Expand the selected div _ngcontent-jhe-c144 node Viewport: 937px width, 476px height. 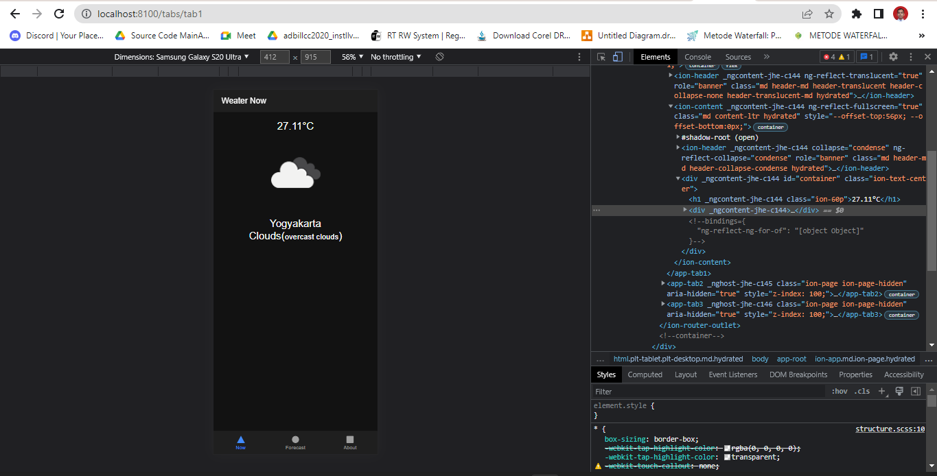[x=686, y=210]
